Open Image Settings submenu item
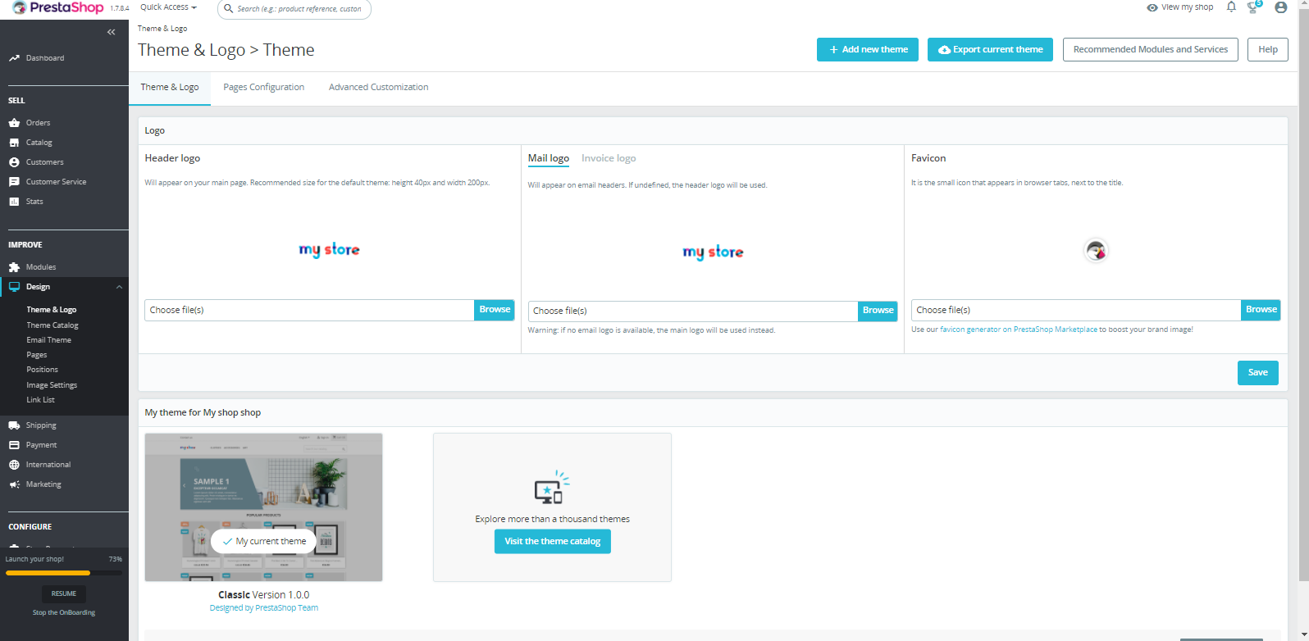The image size is (1309, 641). pyautogui.click(x=52, y=385)
